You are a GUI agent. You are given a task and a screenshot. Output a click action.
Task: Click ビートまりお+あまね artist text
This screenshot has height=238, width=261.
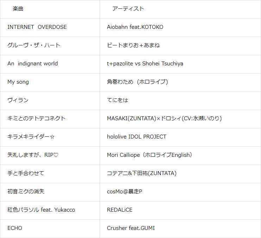coord(133,45)
